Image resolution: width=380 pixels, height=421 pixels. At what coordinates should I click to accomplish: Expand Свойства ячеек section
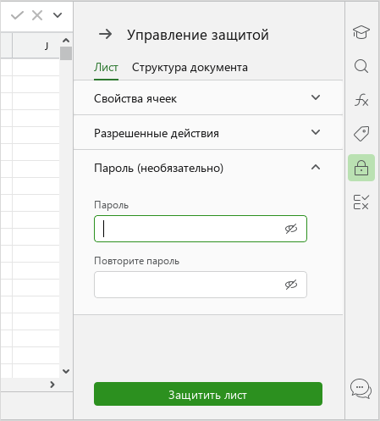pos(316,97)
